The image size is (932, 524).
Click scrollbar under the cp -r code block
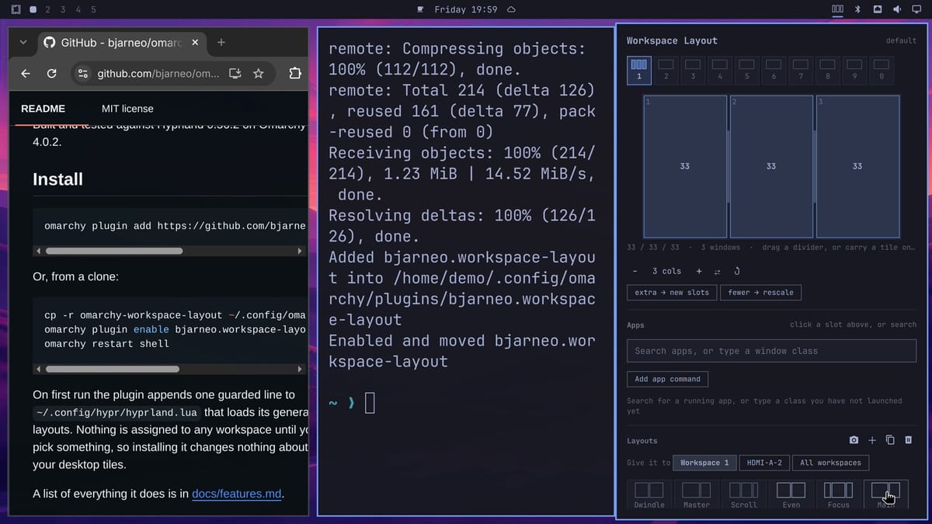point(112,369)
